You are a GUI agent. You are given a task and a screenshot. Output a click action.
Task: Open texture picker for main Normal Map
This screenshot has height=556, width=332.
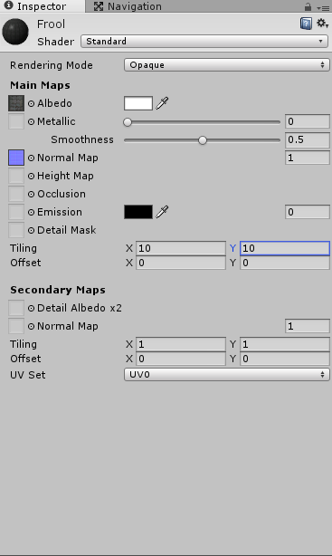(x=31, y=158)
